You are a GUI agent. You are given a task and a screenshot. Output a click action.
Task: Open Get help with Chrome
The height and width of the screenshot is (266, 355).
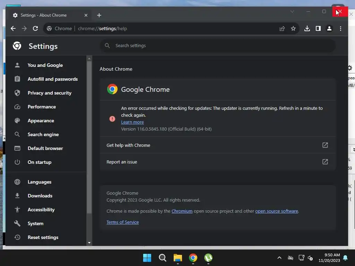[218, 145]
